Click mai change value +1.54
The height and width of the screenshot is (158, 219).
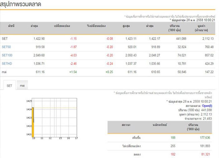pos(73,72)
